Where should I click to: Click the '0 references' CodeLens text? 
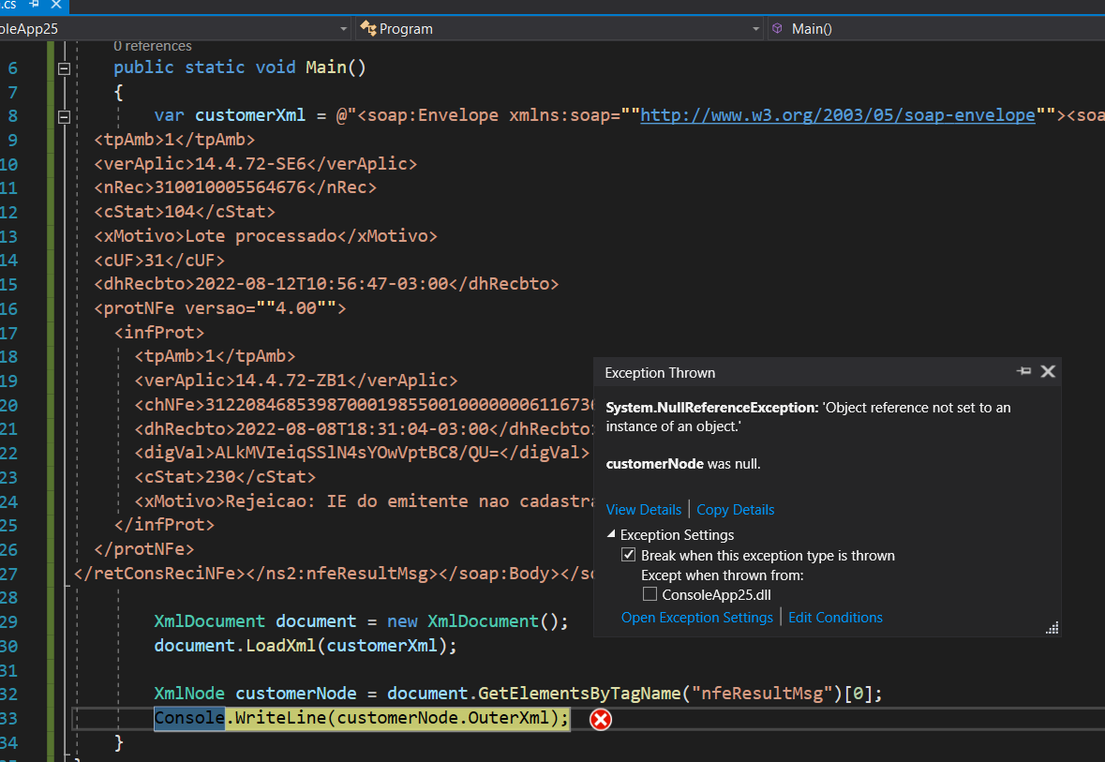(x=152, y=46)
